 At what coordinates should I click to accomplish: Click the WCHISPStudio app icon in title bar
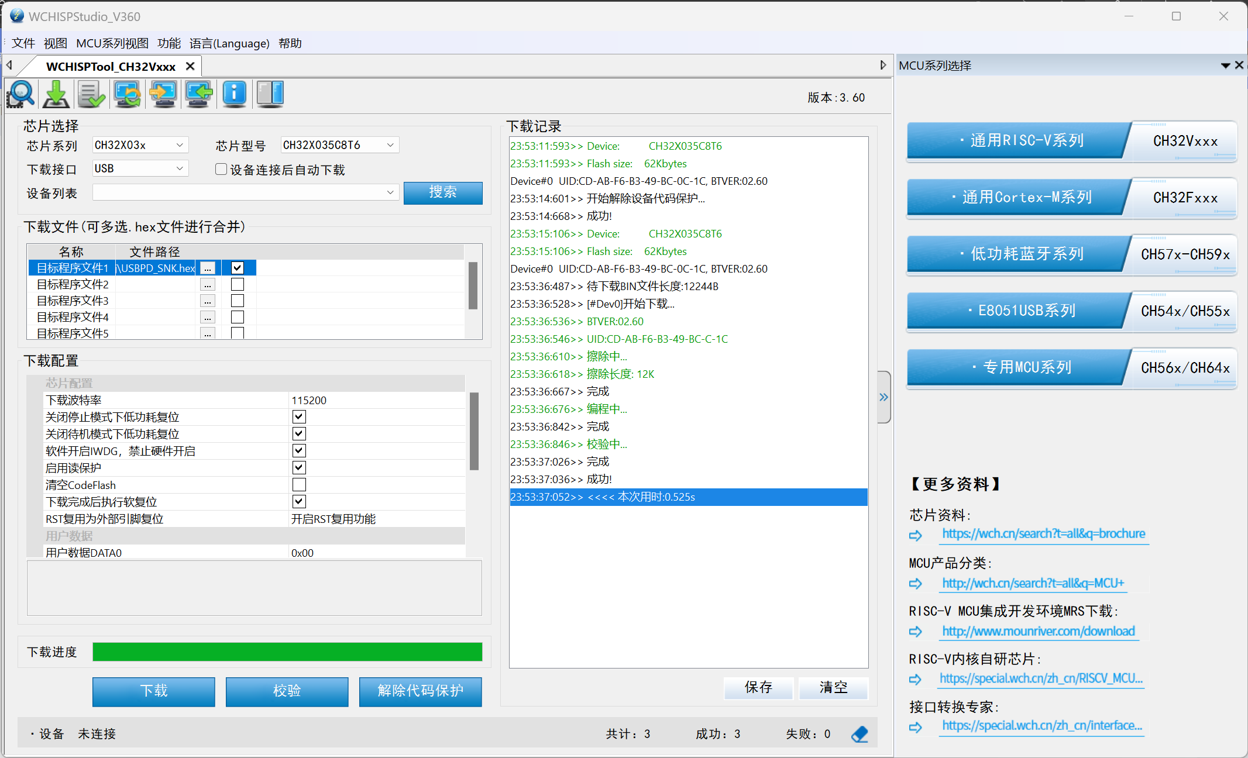coord(17,16)
